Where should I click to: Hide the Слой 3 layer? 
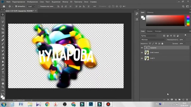point(142,58)
